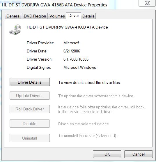Open Driver Details button
156x162 pixels.
coord(30,82)
